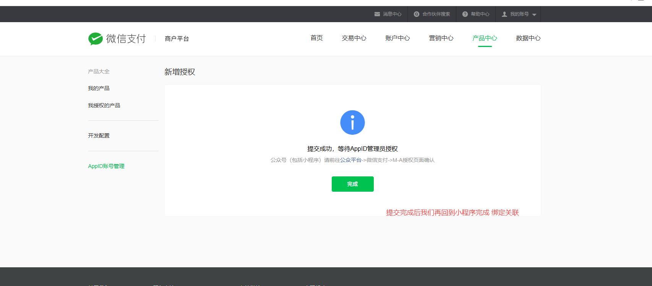Open 产品大全 in the sidebar
This screenshot has width=652, height=286.
click(x=99, y=71)
